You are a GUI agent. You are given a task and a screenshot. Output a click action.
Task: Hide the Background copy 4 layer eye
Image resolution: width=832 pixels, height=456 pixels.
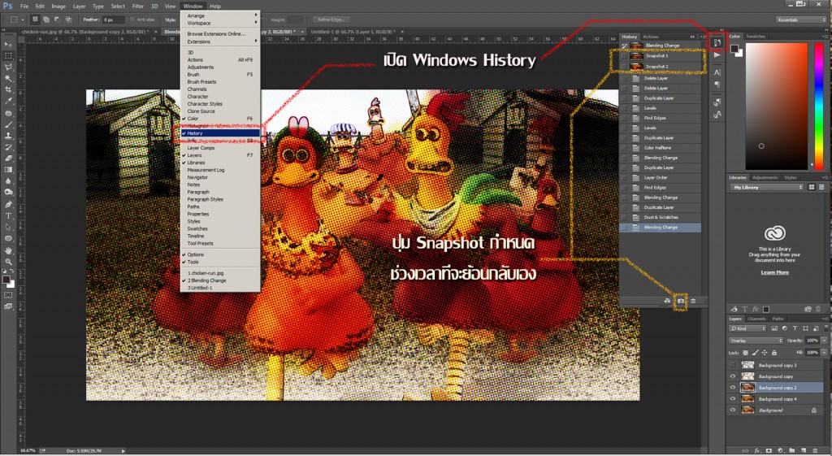pos(733,398)
